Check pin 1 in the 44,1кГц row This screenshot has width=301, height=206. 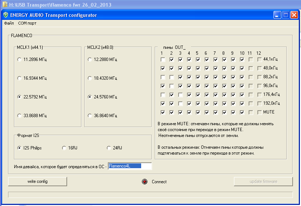163,59
